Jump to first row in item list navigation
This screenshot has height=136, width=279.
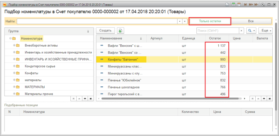point(252,99)
